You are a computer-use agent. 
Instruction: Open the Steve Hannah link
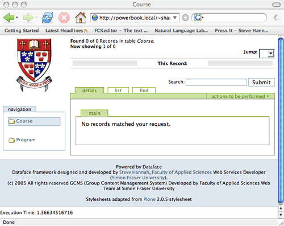point(134,172)
